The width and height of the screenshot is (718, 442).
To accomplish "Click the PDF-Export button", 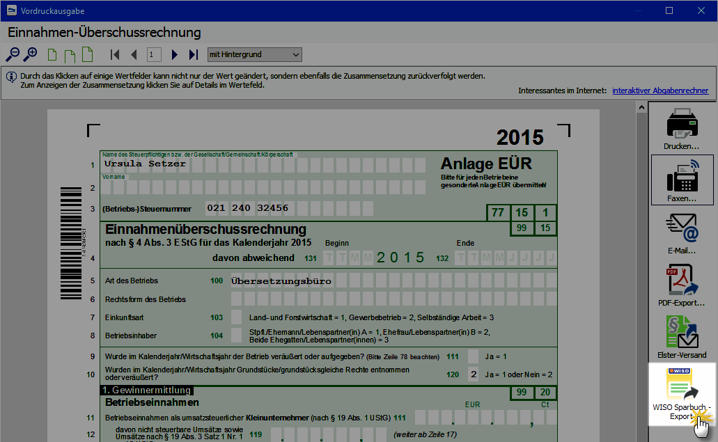I will click(x=682, y=285).
